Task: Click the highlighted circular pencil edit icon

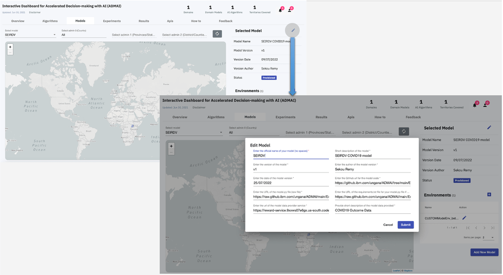Action: 293,30
